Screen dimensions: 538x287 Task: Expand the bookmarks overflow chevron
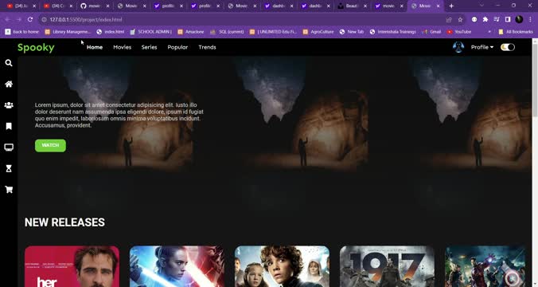coord(489,32)
